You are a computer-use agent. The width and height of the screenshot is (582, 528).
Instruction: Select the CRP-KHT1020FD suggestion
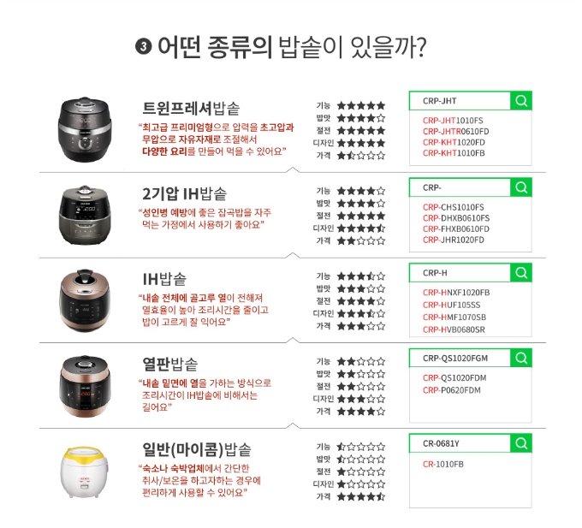454,142
